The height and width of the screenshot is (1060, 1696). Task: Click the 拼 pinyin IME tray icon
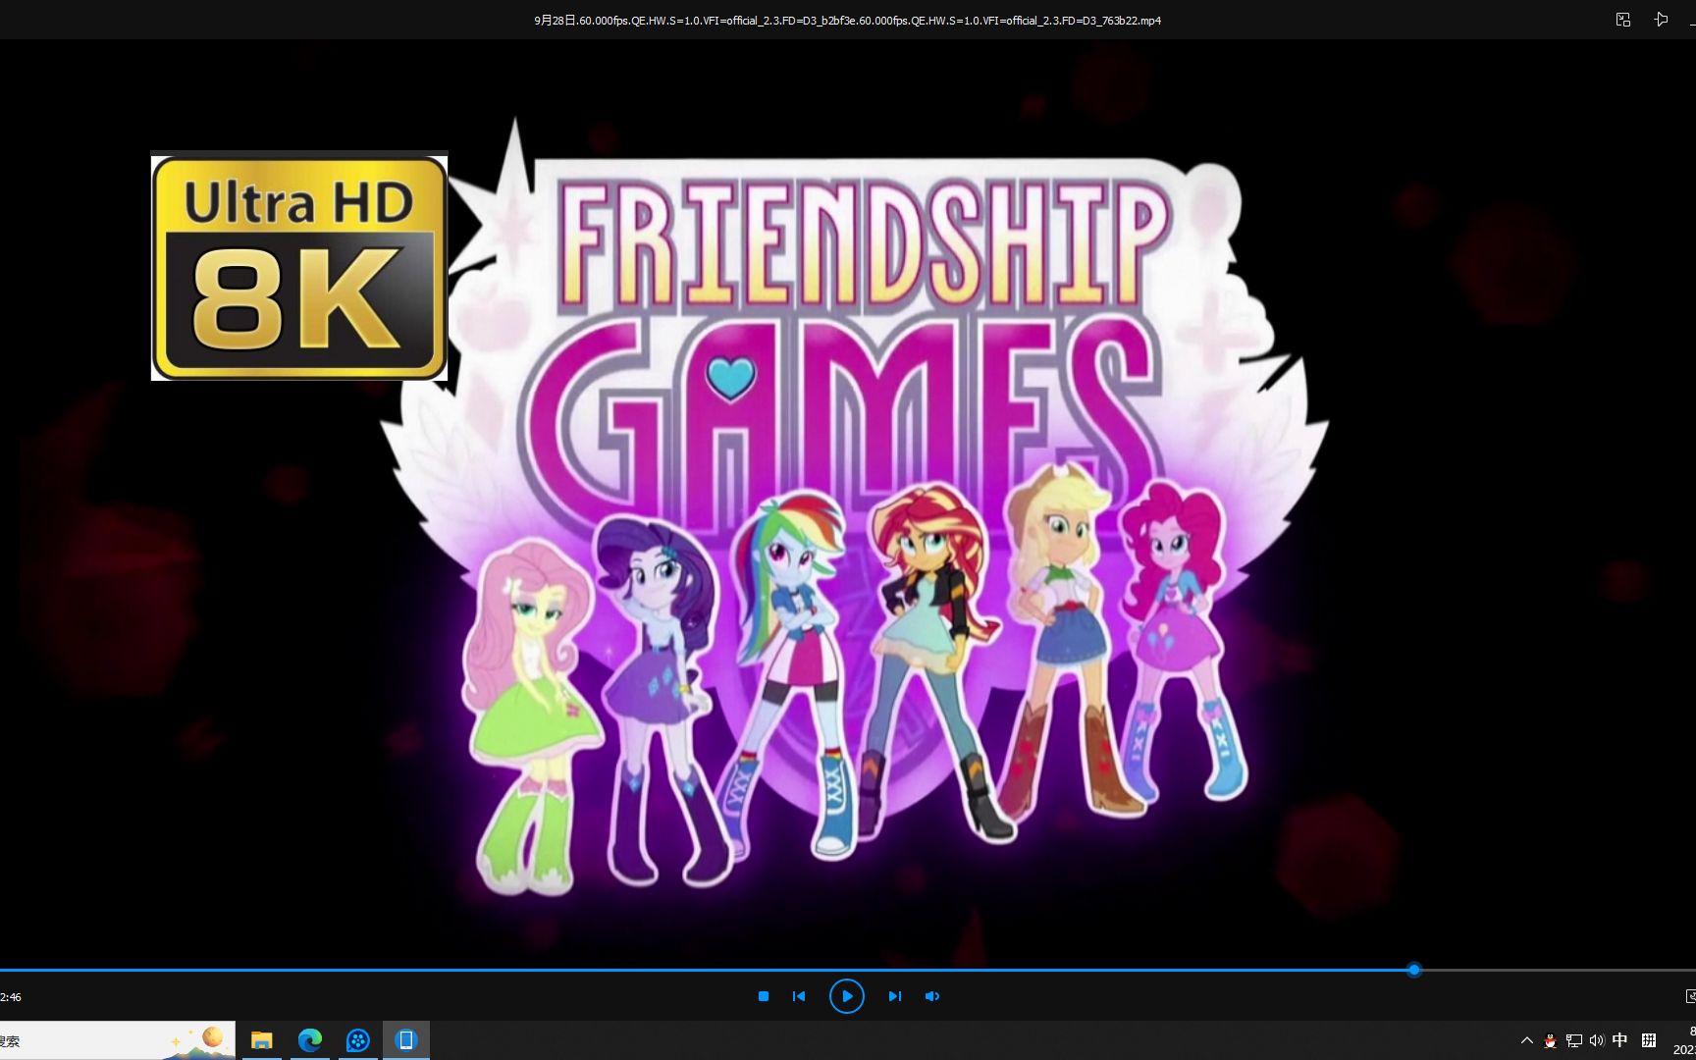(x=1649, y=1040)
